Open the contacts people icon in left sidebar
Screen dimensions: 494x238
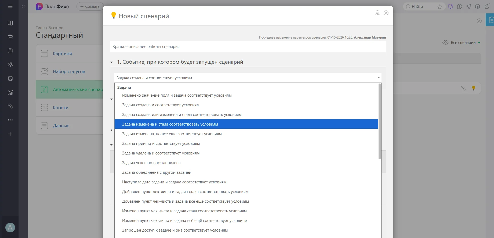pos(10,65)
